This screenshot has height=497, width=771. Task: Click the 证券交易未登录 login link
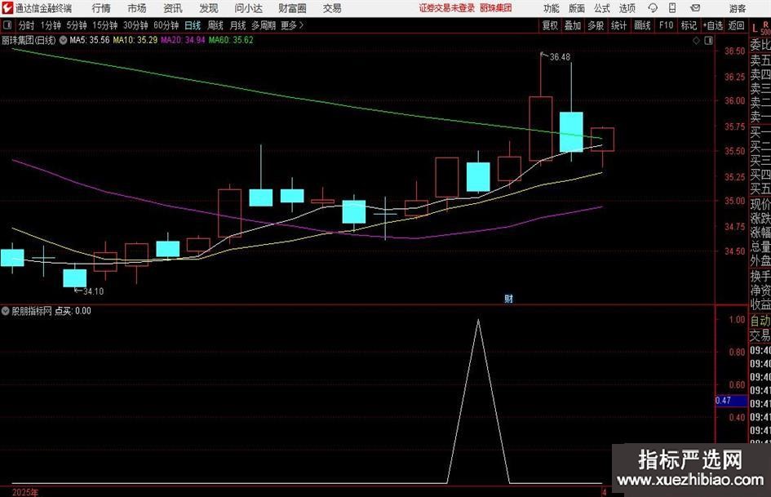[x=447, y=8]
